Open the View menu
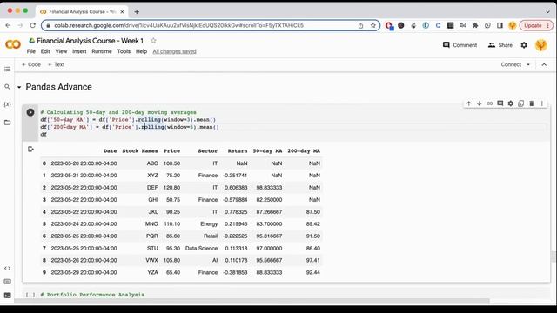This screenshot has width=557, height=313. coord(61,51)
